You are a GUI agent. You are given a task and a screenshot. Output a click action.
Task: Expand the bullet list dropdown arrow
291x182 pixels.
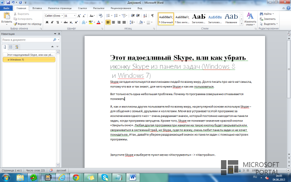(x=111, y=16)
